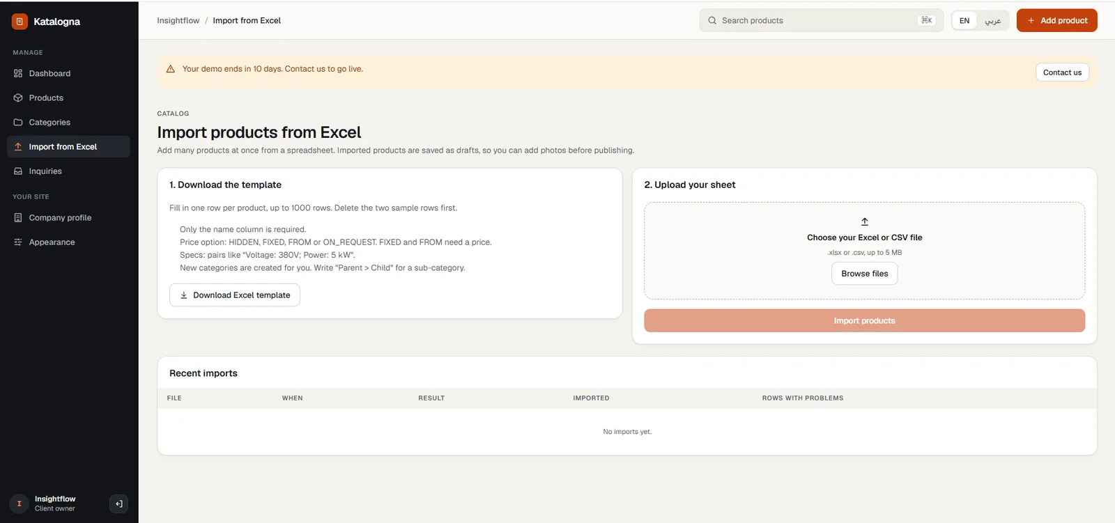1115x523 pixels.
Task: Open Appearance settings in sidebar
Action: pyautogui.click(x=68, y=242)
